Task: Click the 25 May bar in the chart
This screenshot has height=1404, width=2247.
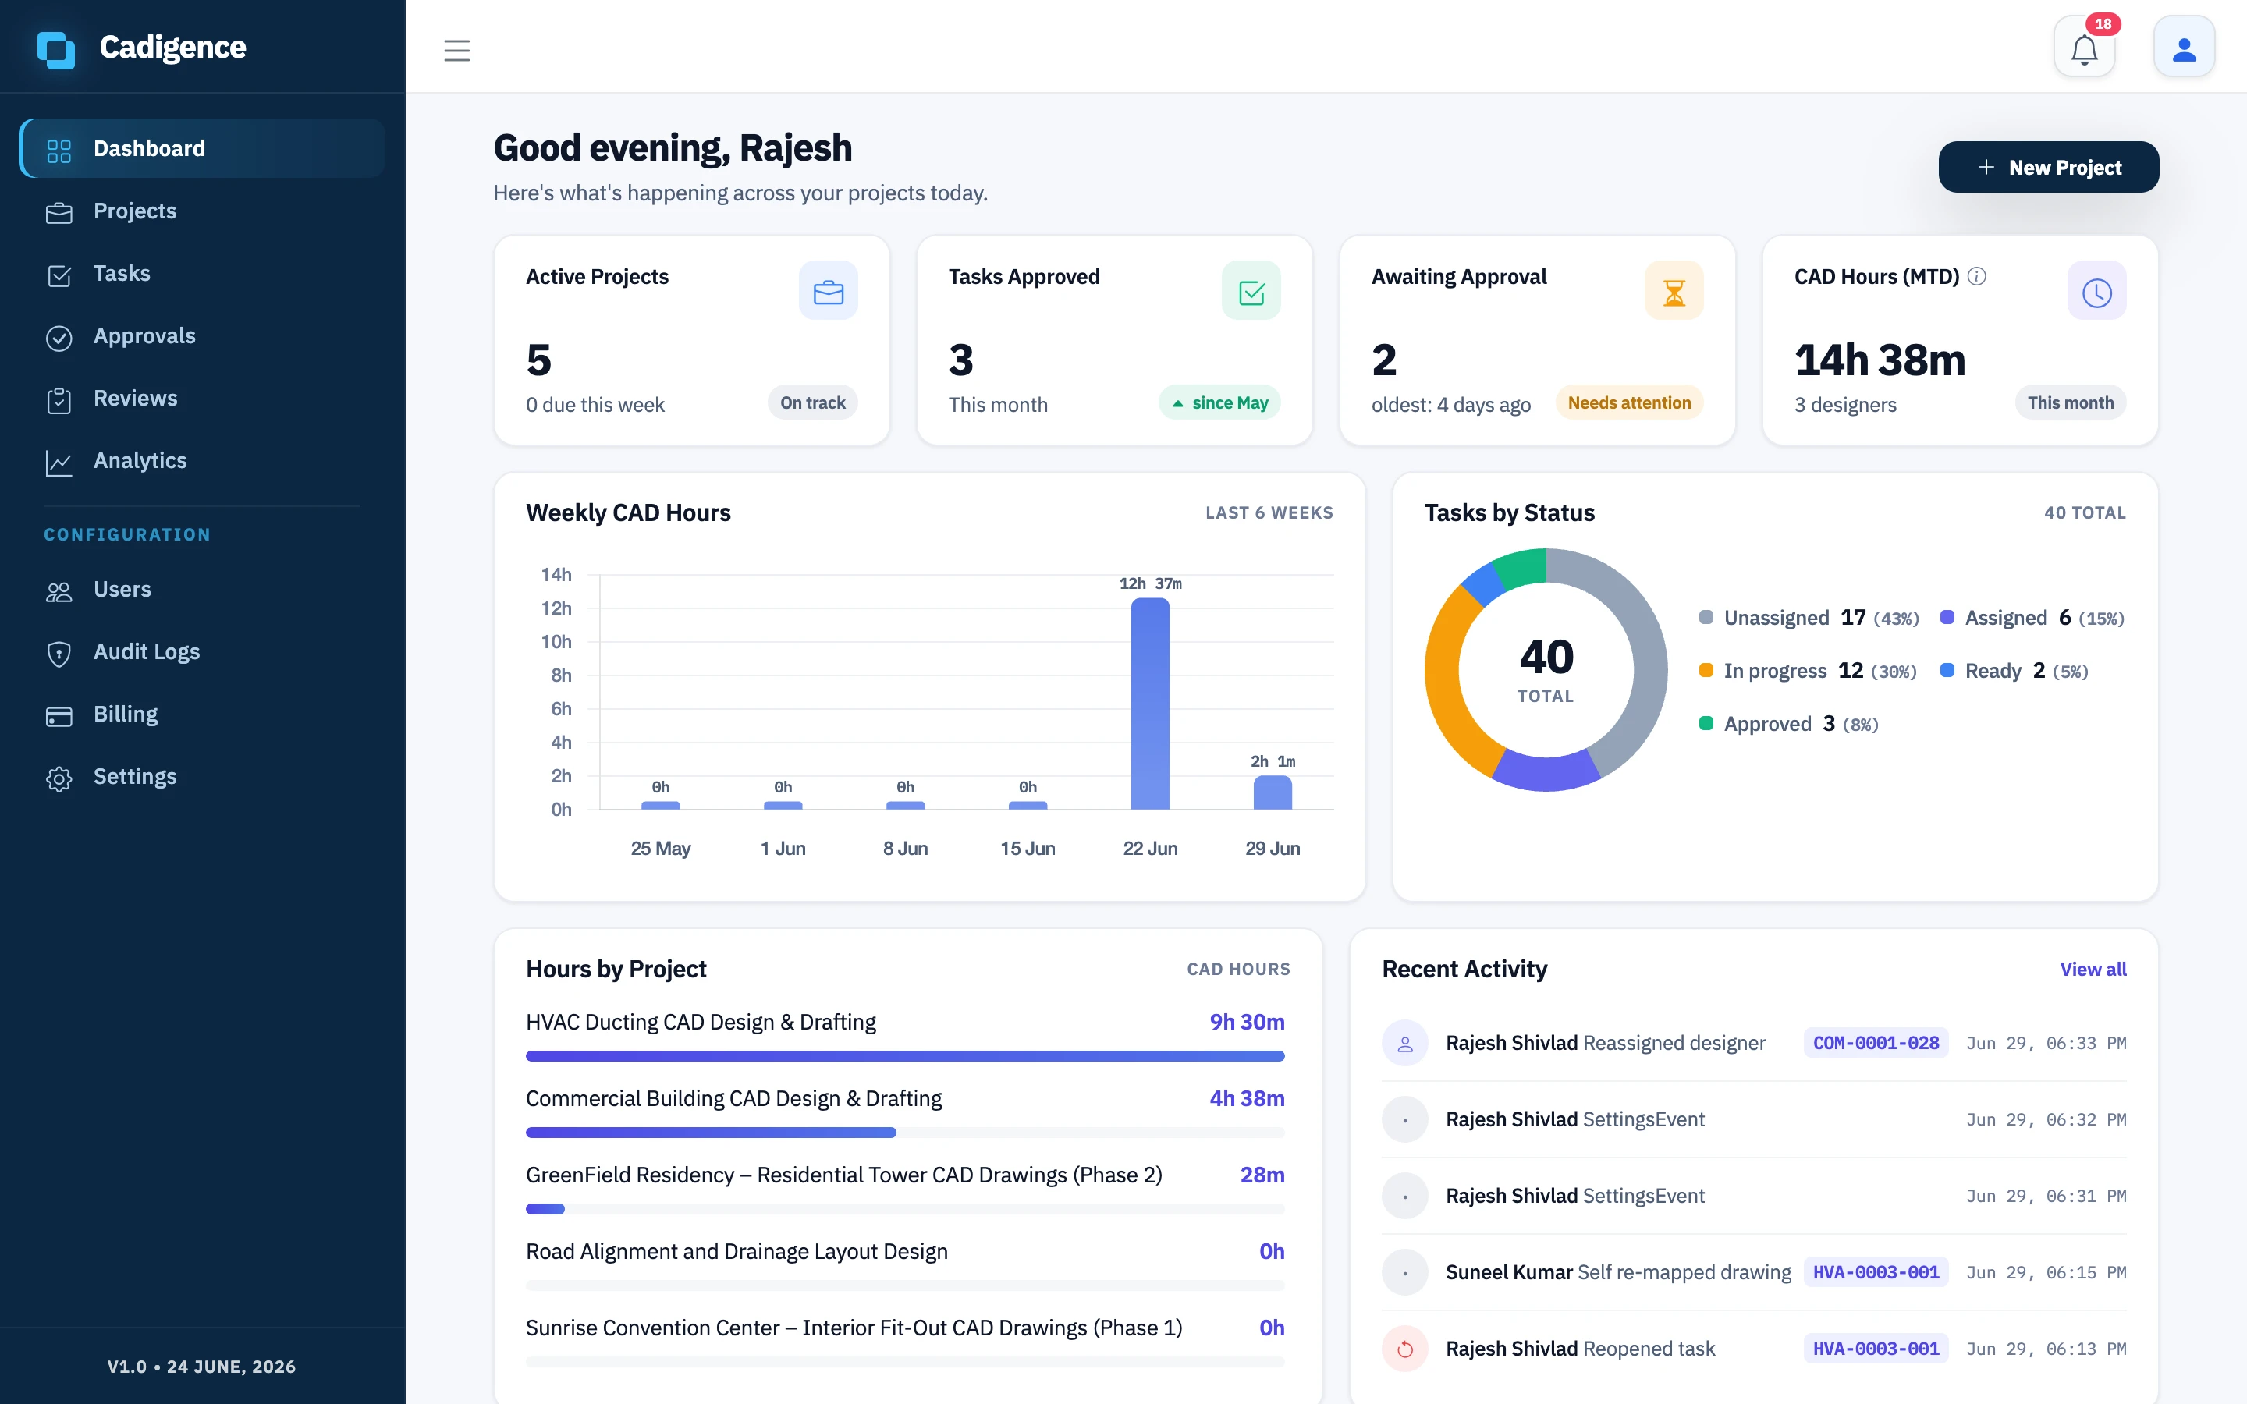Action: pos(660,805)
